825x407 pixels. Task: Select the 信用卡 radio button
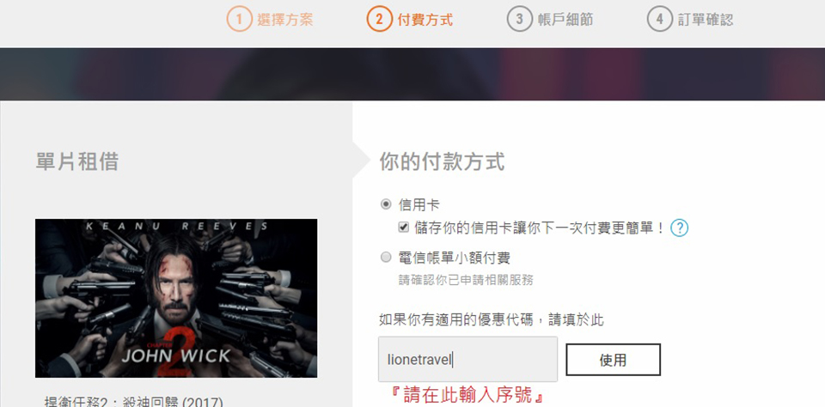pyautogui.click(x=386, y=204)
